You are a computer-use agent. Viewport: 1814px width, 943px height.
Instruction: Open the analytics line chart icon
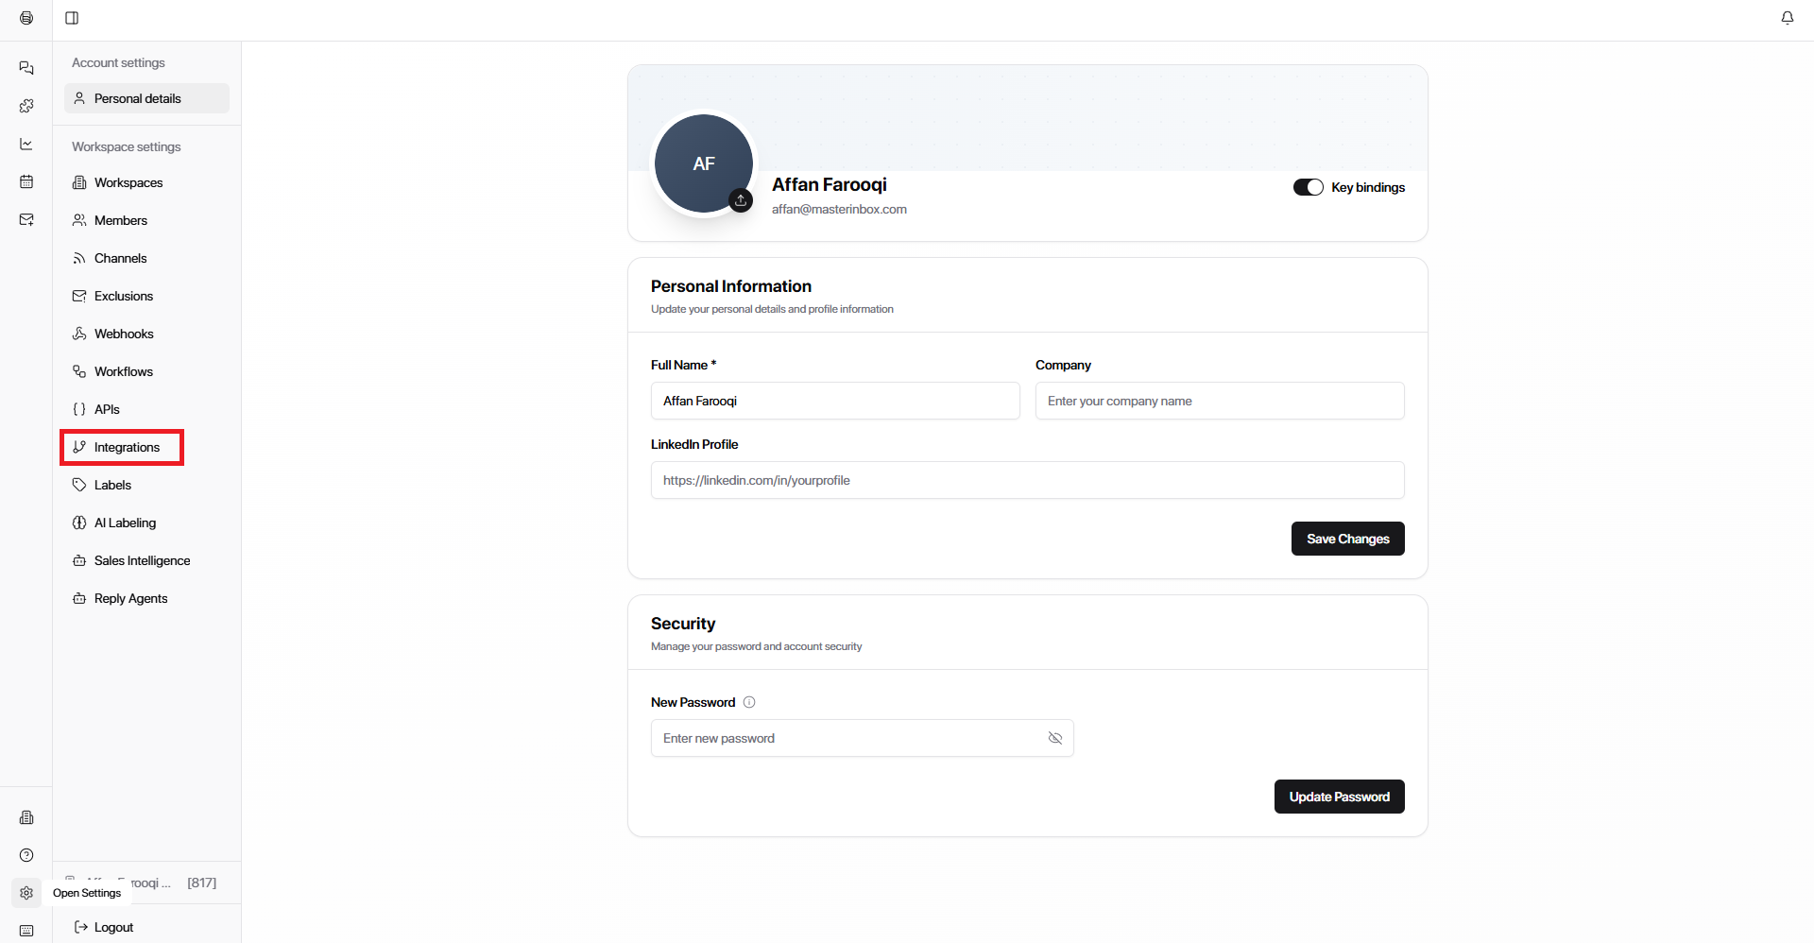tap(26, 144)
